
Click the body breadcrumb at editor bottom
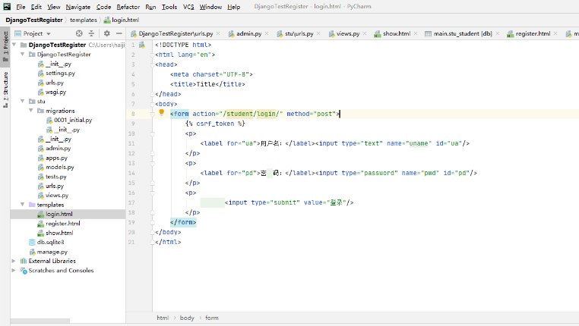pyautogui.click(x=187, y=318)
